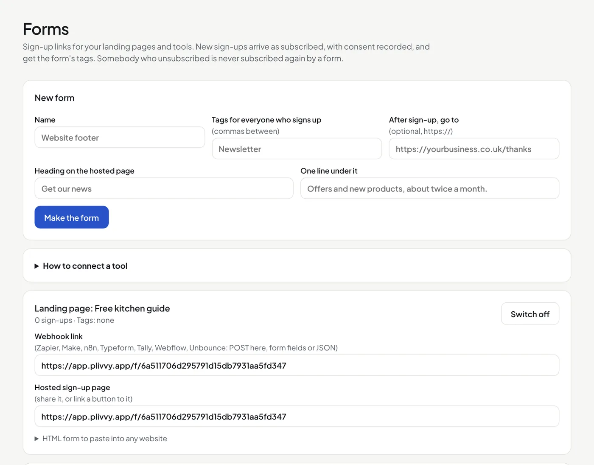
Task: Click the (share it, or link a button to it) hint
Action: (84, 399)
